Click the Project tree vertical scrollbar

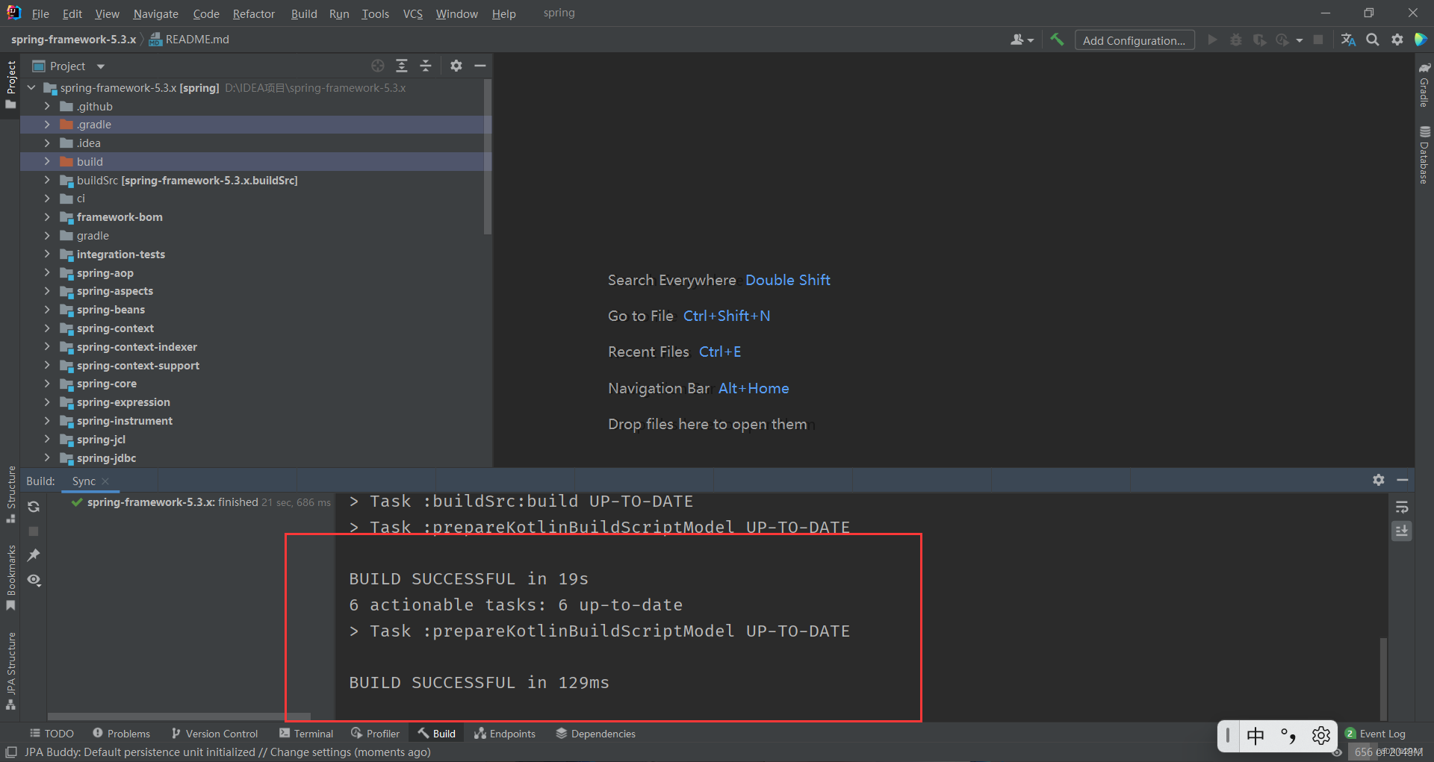pos(488,157)
